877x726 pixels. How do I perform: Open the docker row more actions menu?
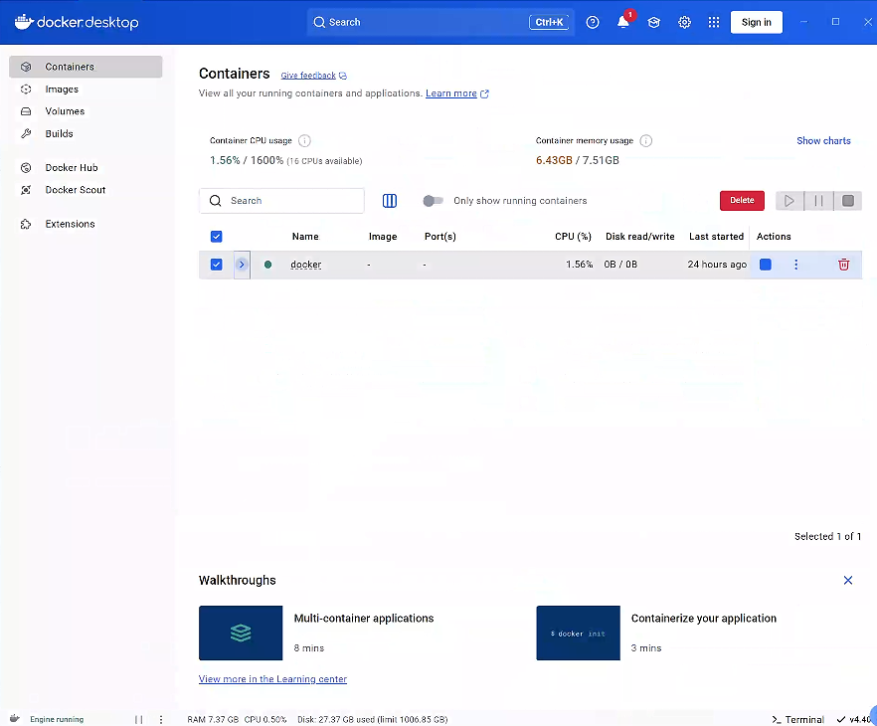tap(795, 265)
